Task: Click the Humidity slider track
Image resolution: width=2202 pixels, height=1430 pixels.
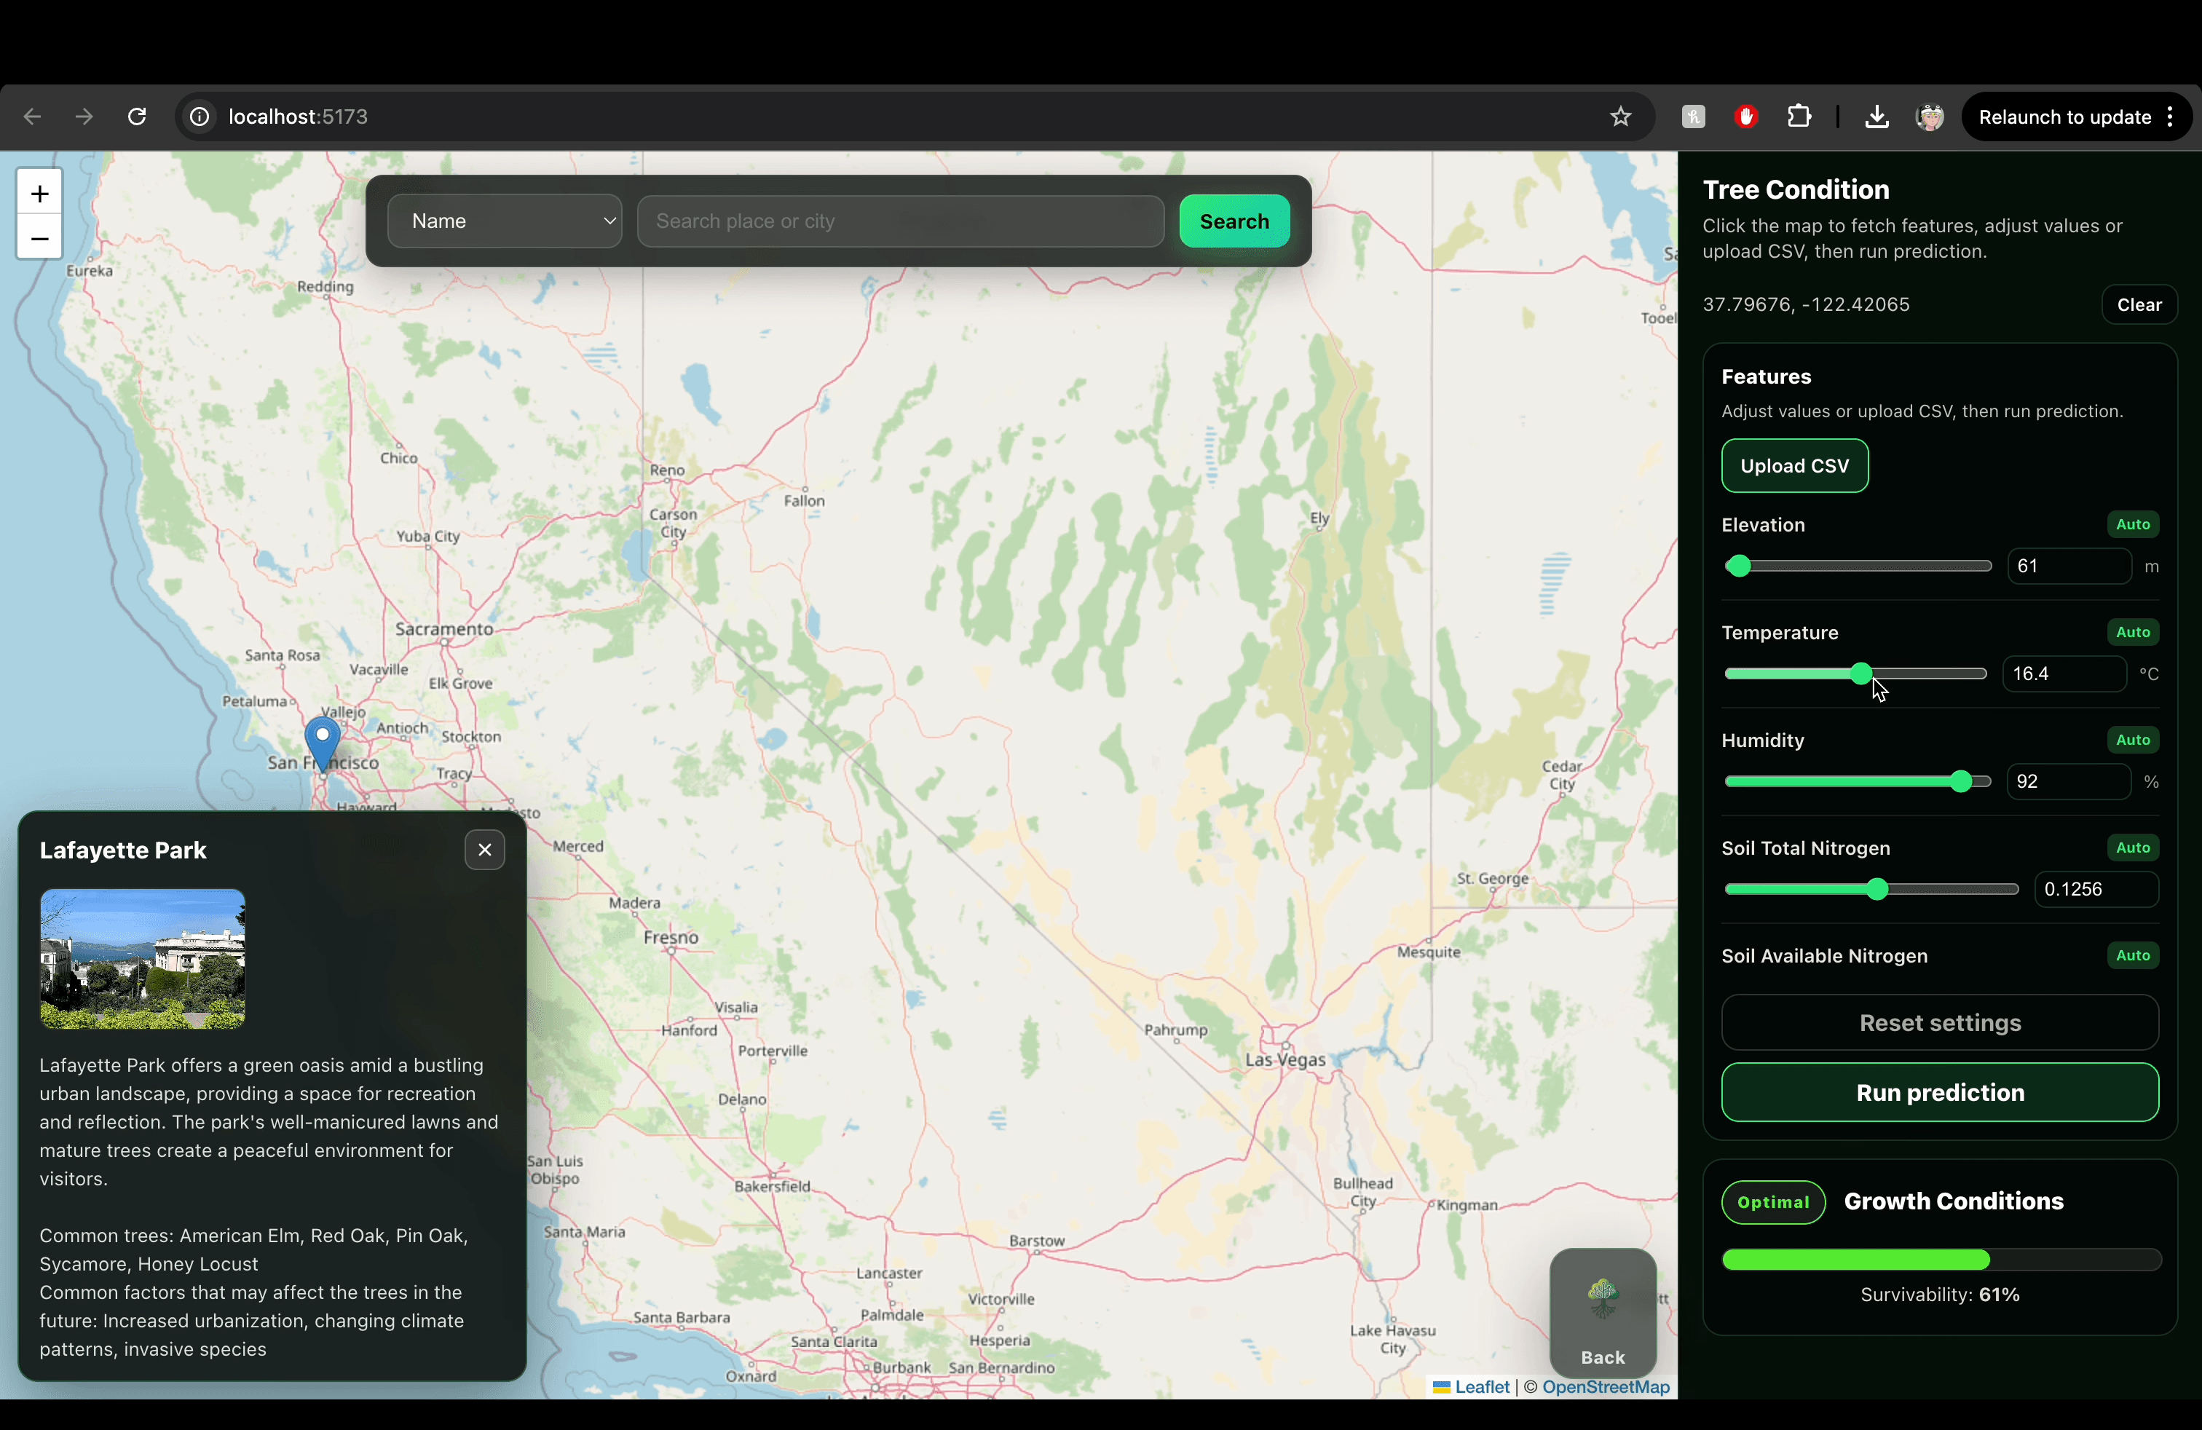Action: [x=1858, y=781]
